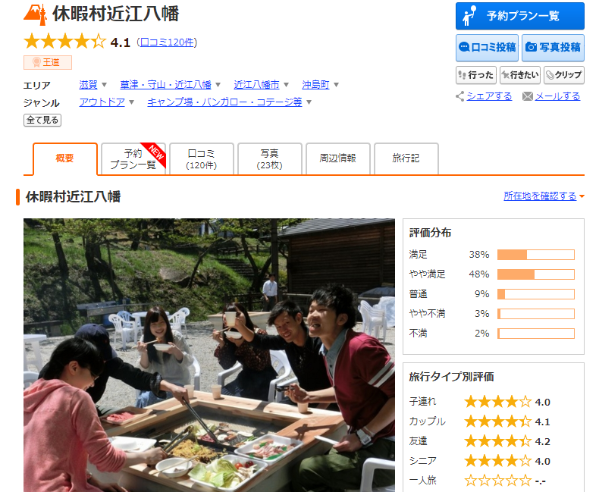
Task: Mark as visited with 行った button
Action: 475,75
